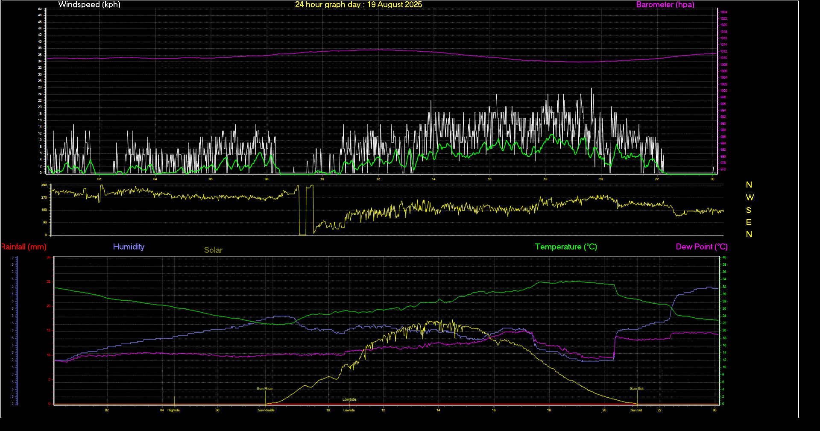The image size is (820, 431).
Task: Click the green 'Temperature (°C)' label
Action: (x=566, y=247)
